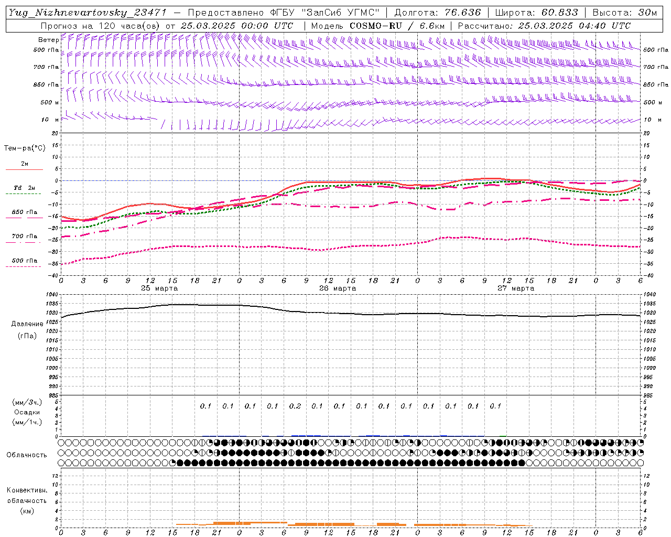This screenshot has height=537, width=671.
Task: Click the (мм/1ч.) precipitation unit label
Action: point(27,422)
